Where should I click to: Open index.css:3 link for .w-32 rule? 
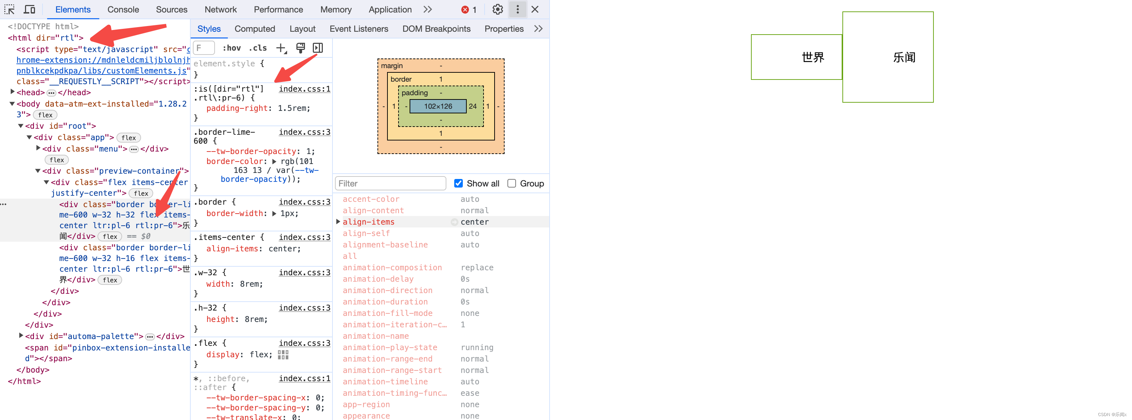tap(305, 272)
